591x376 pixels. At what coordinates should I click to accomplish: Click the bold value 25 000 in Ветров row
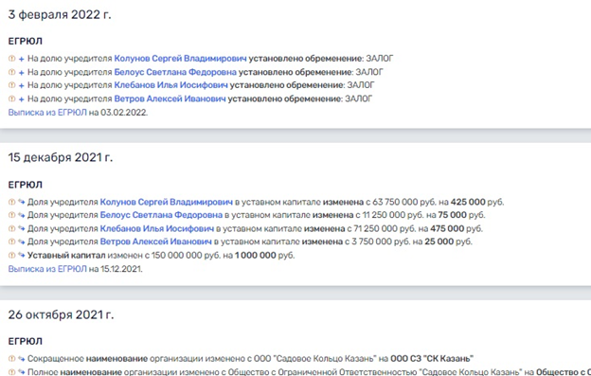(x=439, y=242)
